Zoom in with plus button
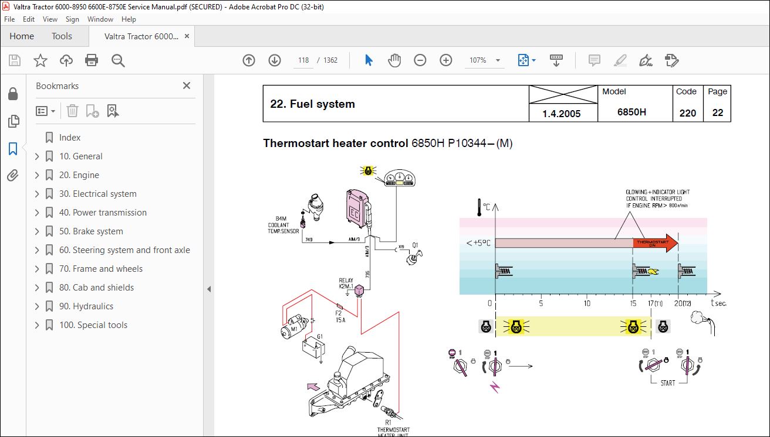Image resolution: width=770 pixels, height=437 pixels. [446, 60]
